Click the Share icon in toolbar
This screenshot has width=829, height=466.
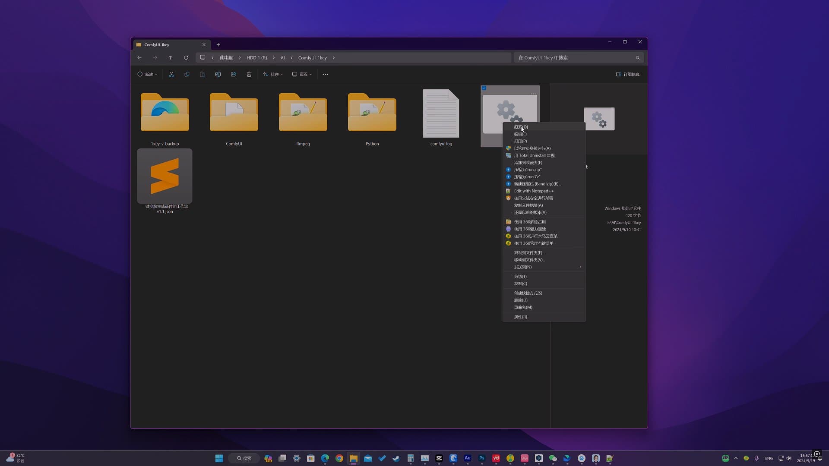pos(234,74)
